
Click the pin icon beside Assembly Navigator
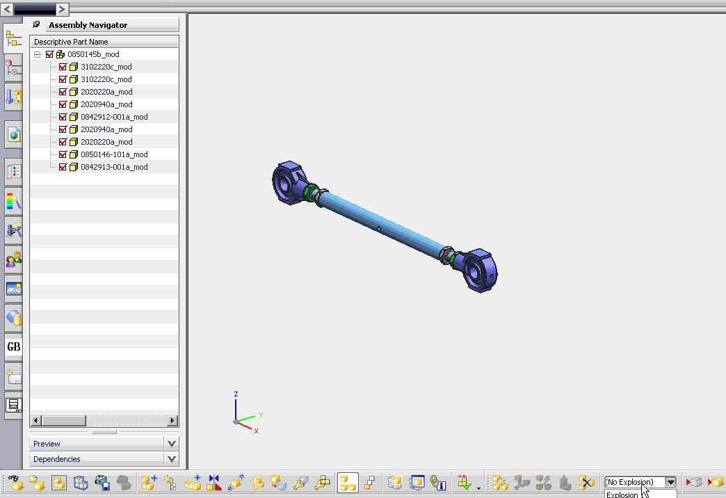click(x=36, y=24)
